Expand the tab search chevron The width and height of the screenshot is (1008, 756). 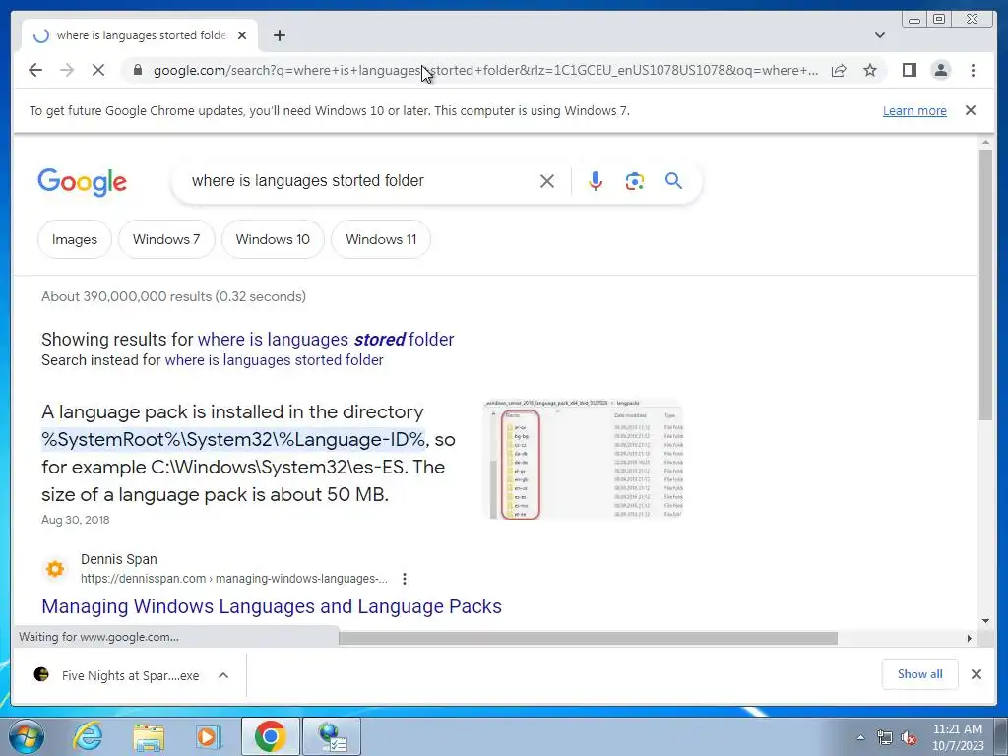click(880, 35)
